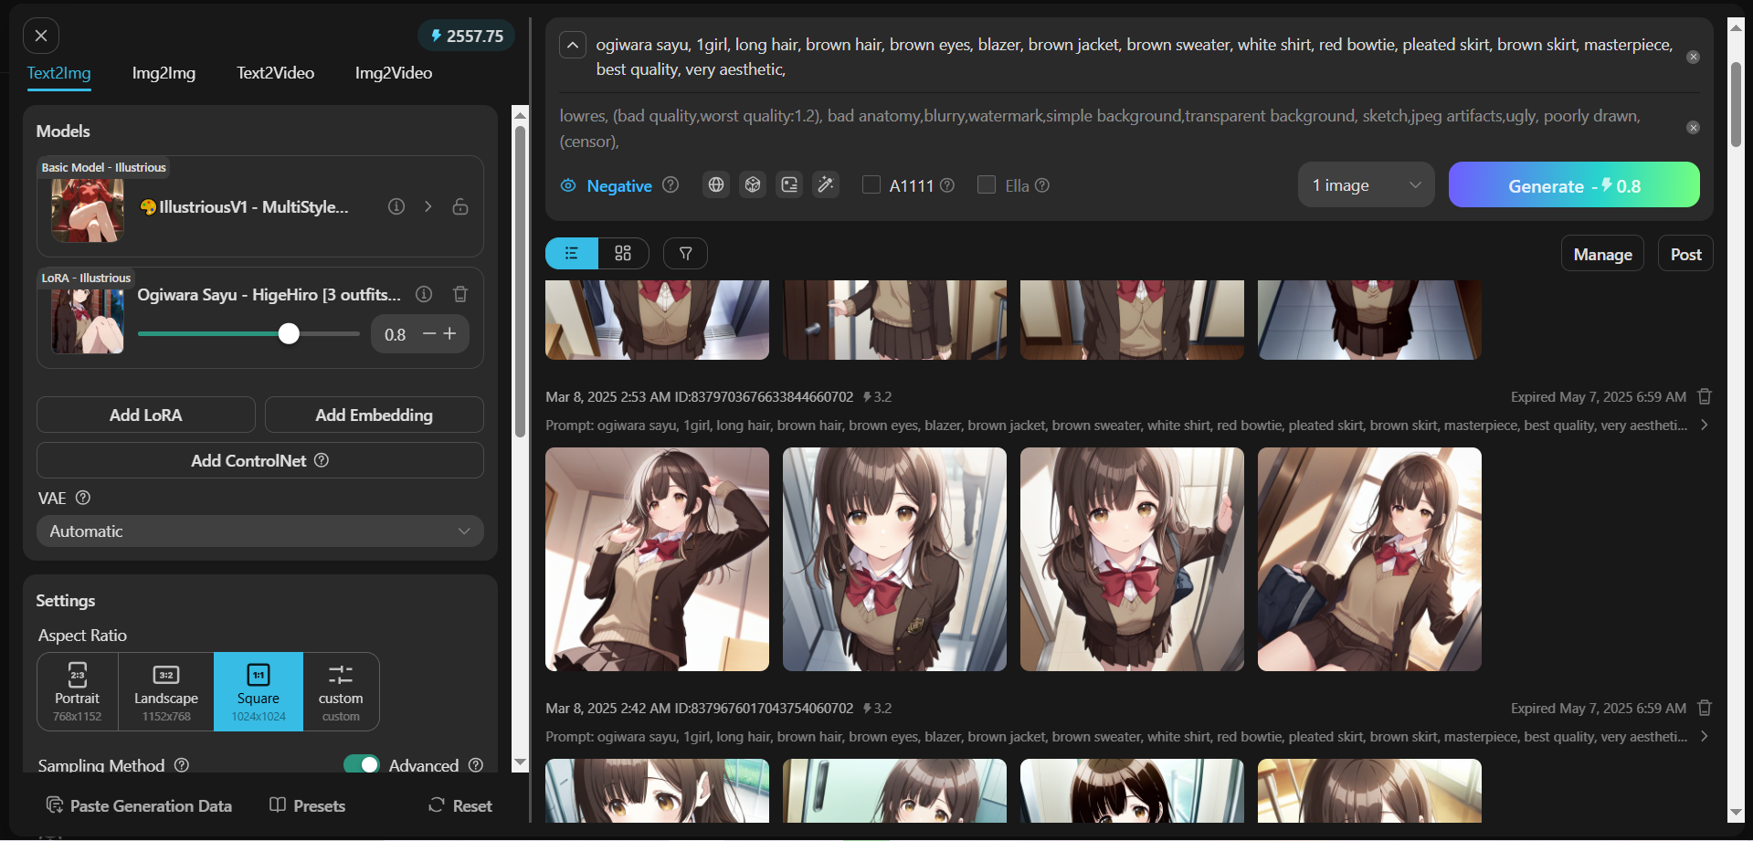The image size is (1753, 841).
Task: Enable the A1111 checkbox
Action: pos(871,185)
